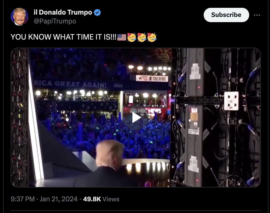Click the Jan 21, 2024 date

[x=59, y=199]
